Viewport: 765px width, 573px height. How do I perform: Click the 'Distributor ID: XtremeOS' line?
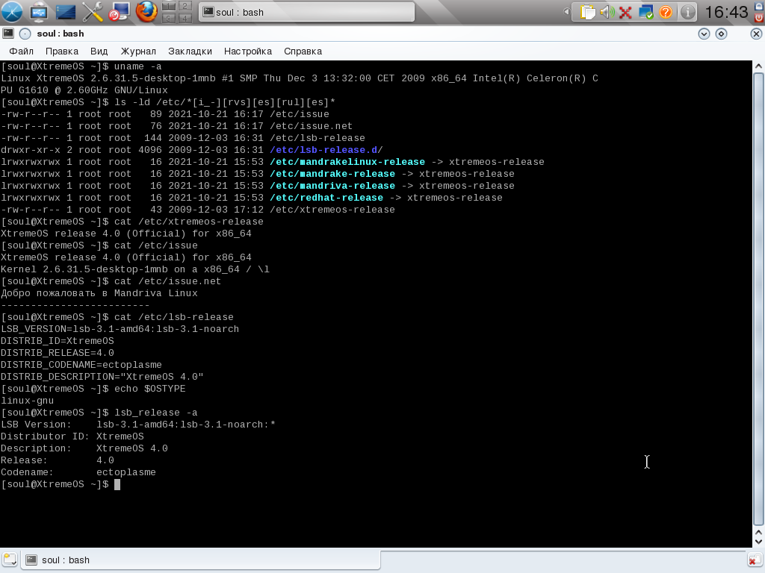click(x=72, y=436)
